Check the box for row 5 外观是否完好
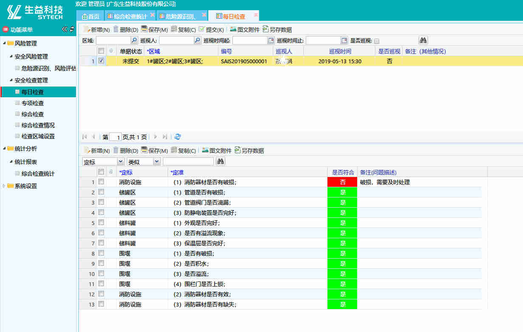The image size is (523, 332). pos(101,222)
